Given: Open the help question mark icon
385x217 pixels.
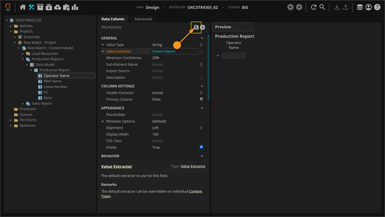Looking at the screenshot, I should coord(377,7).
